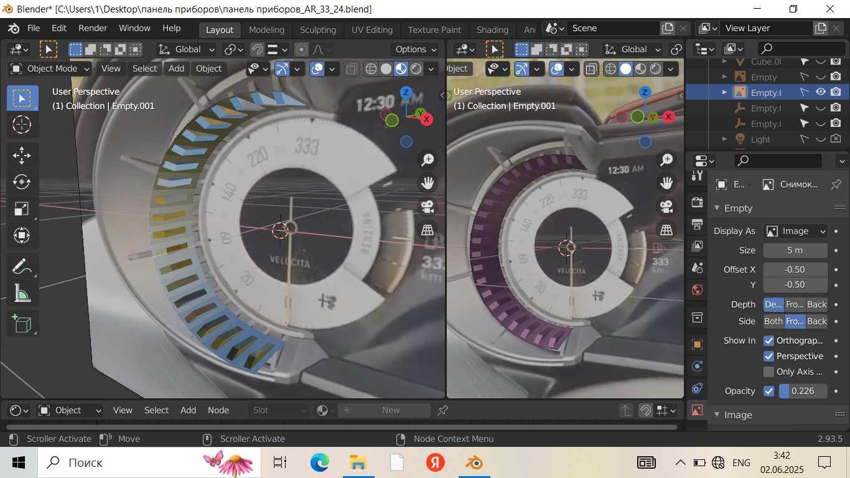Uncheck the Perspective checkbox
This screenshot has height=478, width=850.
click(x=768, y=356)
